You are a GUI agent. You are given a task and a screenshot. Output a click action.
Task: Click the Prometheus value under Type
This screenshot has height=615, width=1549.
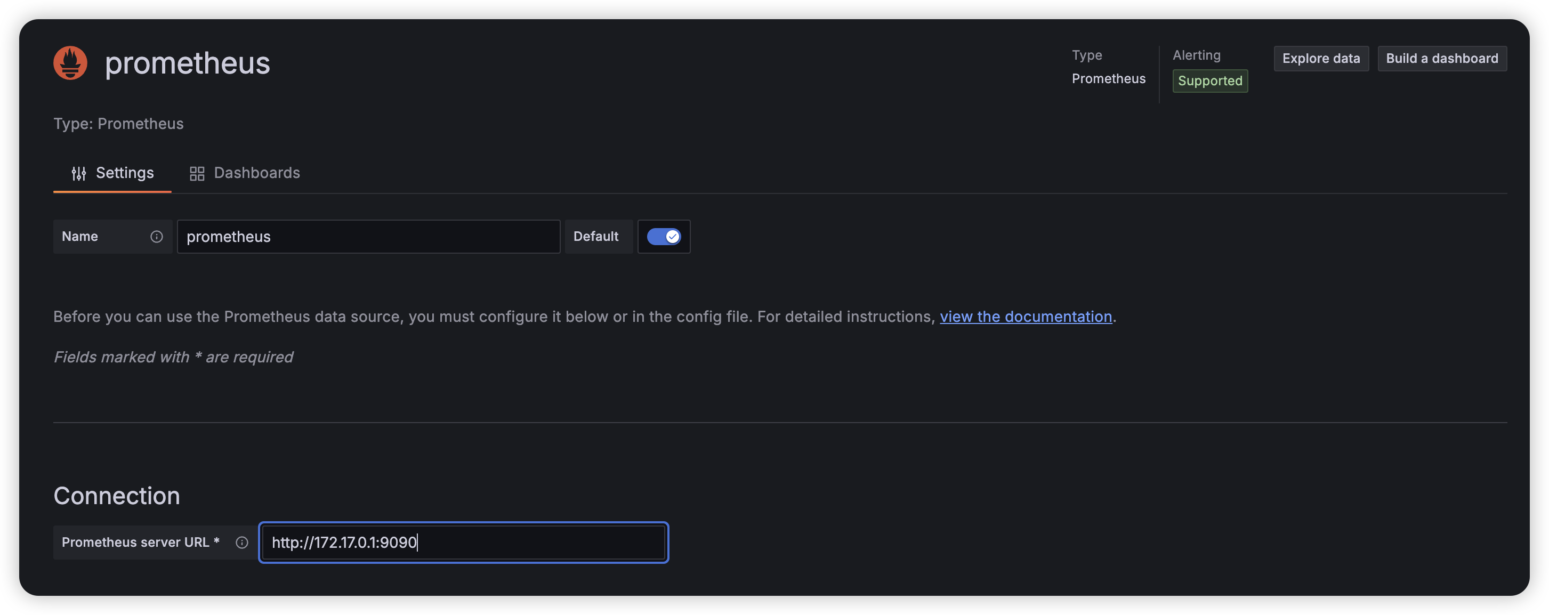pos(1108,78)
